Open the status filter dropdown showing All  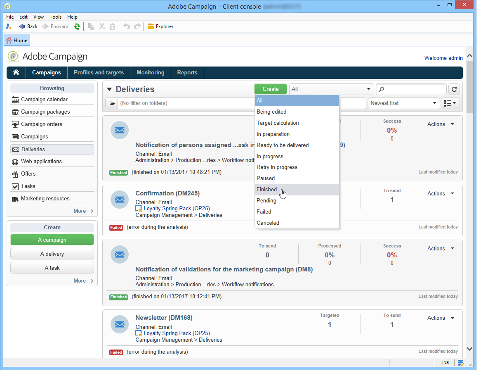click(x=331, y=89)
